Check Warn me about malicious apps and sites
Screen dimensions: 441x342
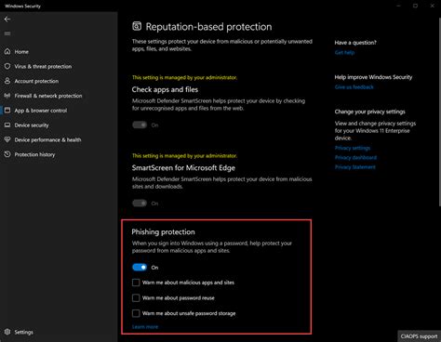click(136, 283)
